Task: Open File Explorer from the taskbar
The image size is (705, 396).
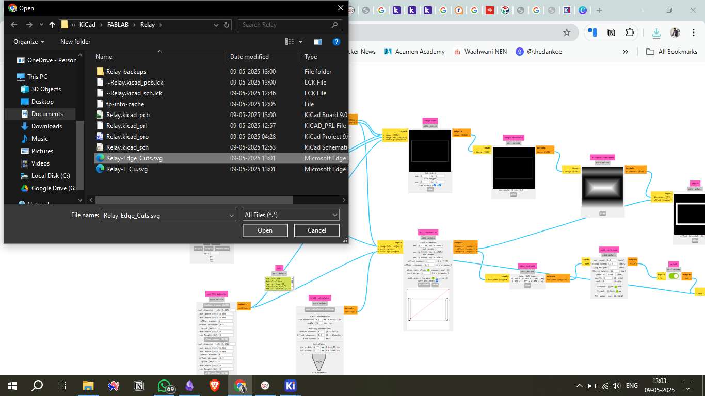Action: tap(88, 386)
